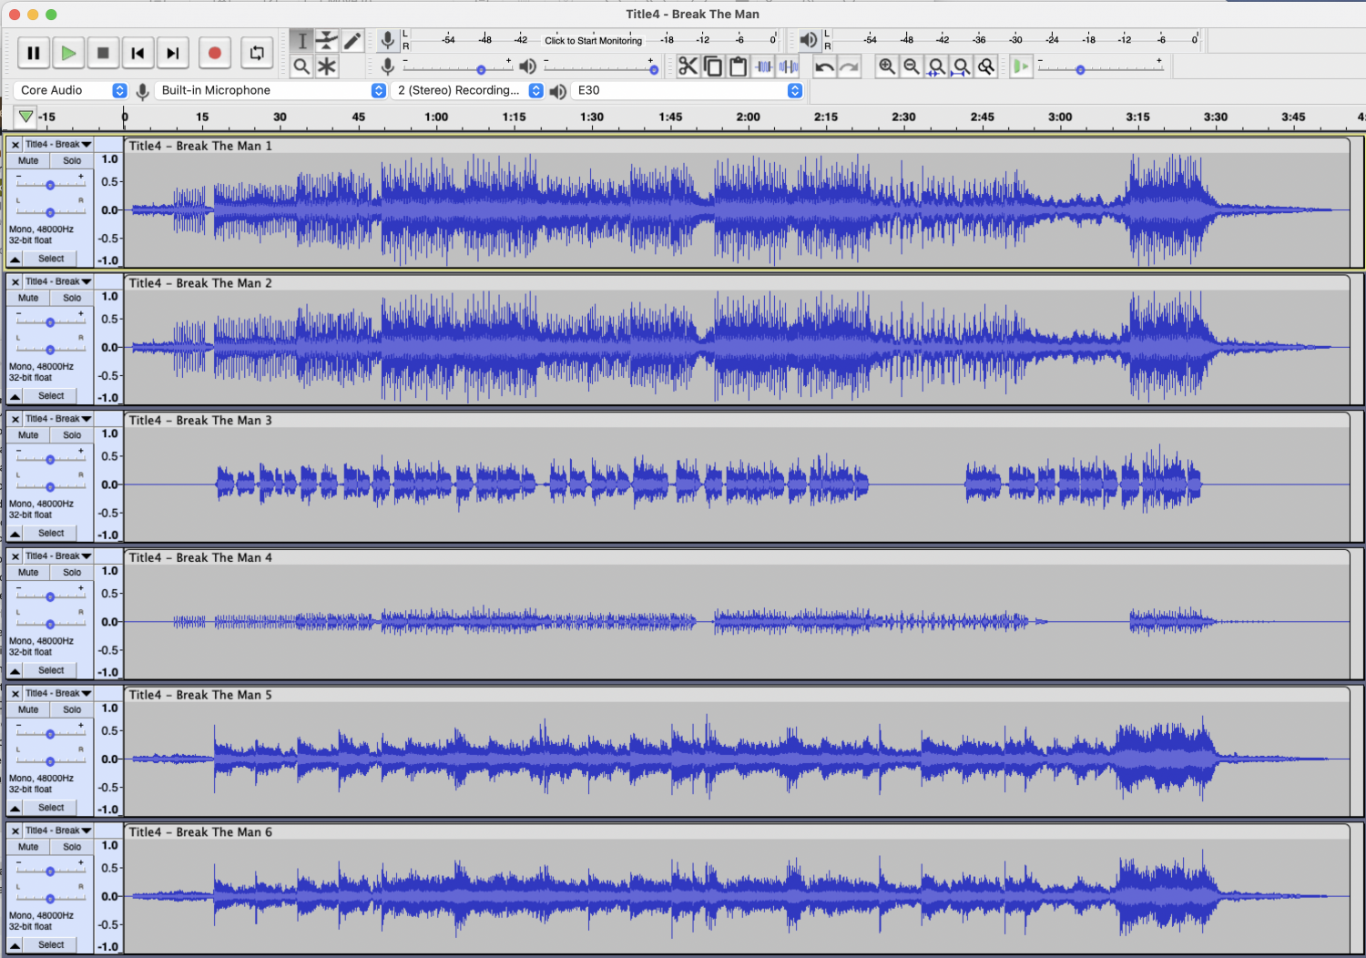Click timeline ruler at 1:00 mark
Image resolution: width=1366 pixels, height=958 pixels.
(436, 117)
